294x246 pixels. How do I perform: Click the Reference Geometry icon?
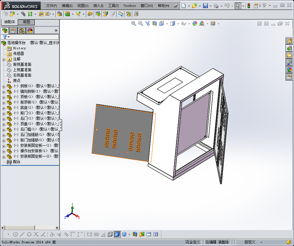coord(78,14)
